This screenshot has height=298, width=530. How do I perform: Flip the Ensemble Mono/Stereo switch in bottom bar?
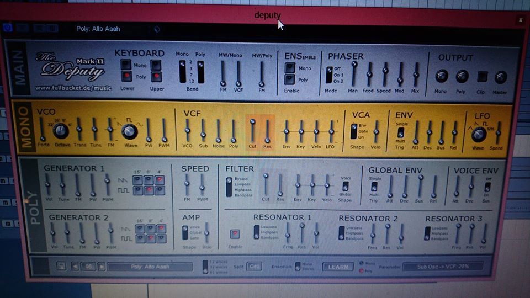click(298, 266)
